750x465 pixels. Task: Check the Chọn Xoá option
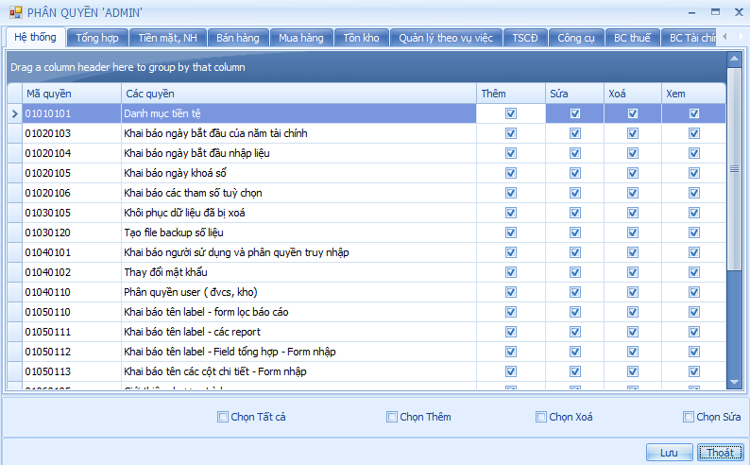tap(541, 417)
